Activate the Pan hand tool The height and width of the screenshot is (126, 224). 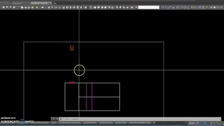pos(49,7)
